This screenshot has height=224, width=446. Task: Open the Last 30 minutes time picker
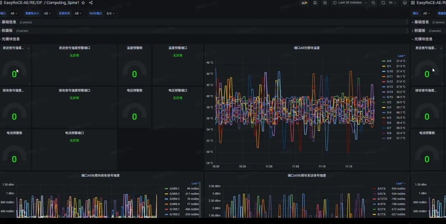(350, 2)
